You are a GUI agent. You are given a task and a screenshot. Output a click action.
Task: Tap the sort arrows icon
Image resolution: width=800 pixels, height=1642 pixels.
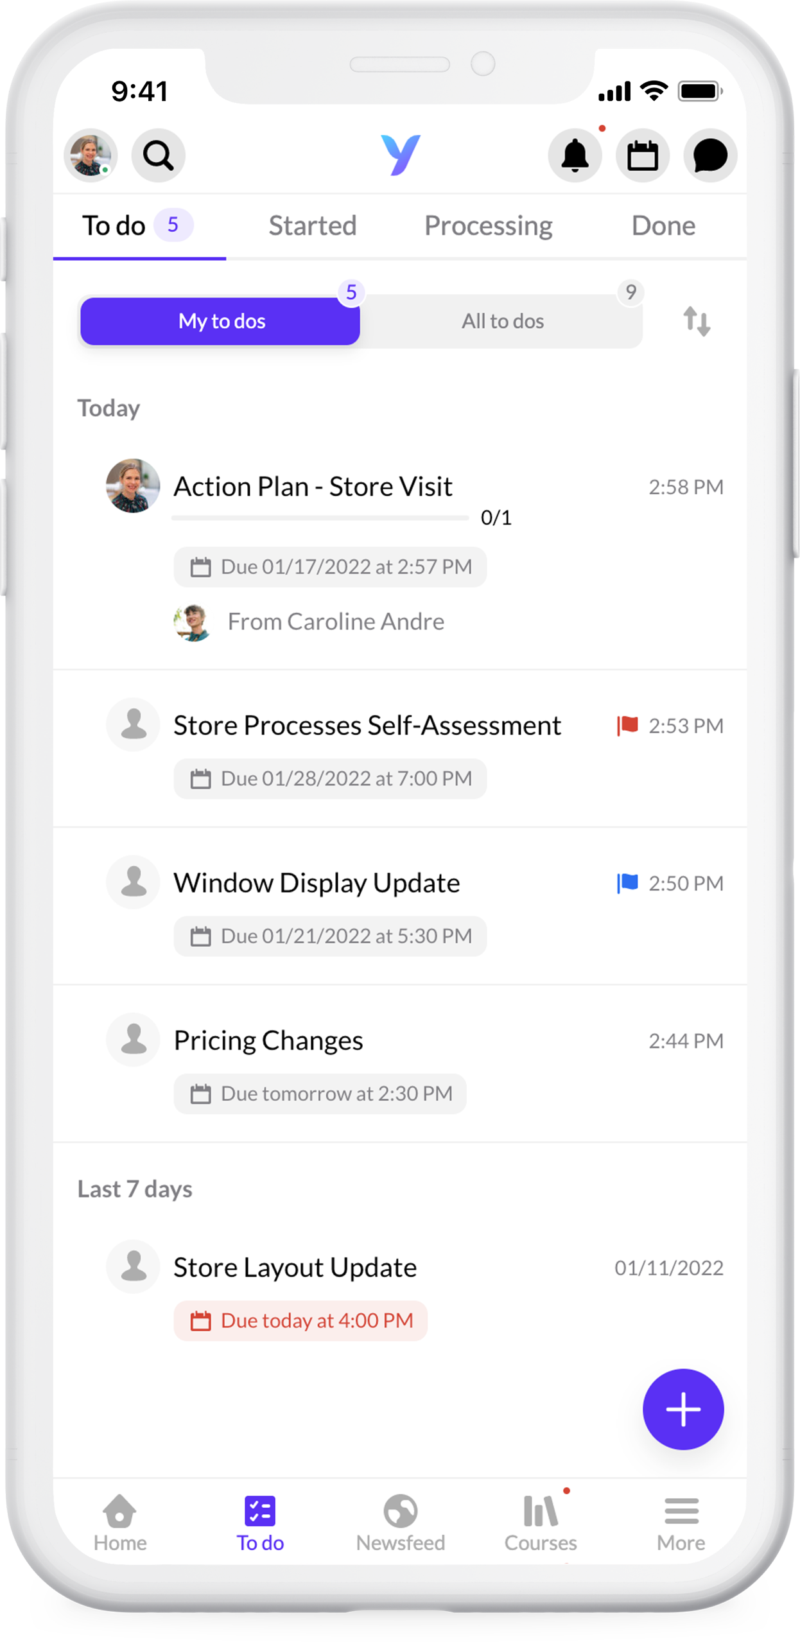[x=697, y=321]
